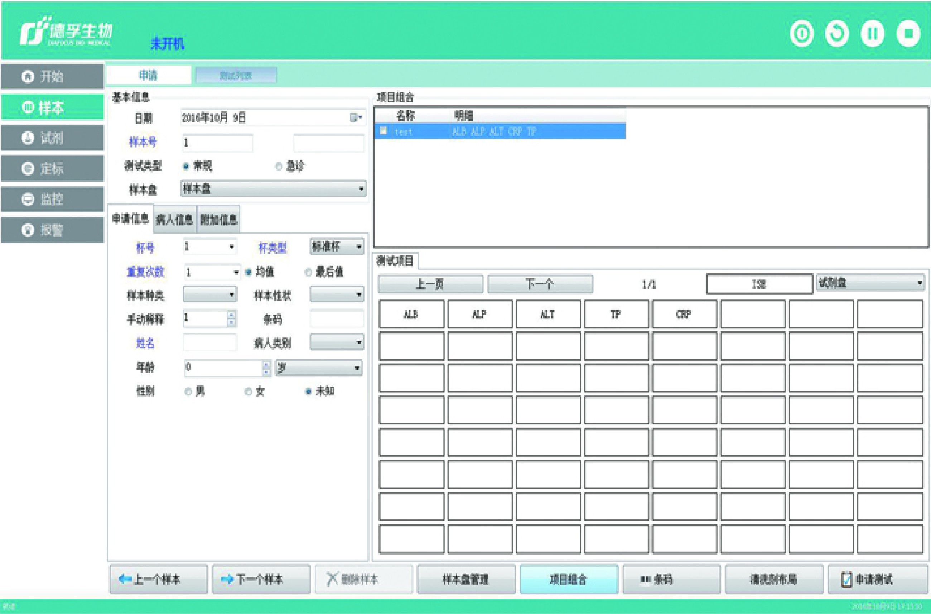Click the date picker calendar icon
931x614 pixels.
click(355, 117)
